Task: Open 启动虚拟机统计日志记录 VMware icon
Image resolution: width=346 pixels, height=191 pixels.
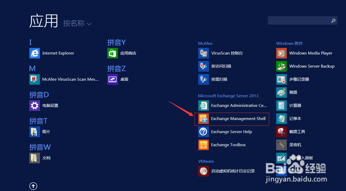Action: (x=203, y=171)
